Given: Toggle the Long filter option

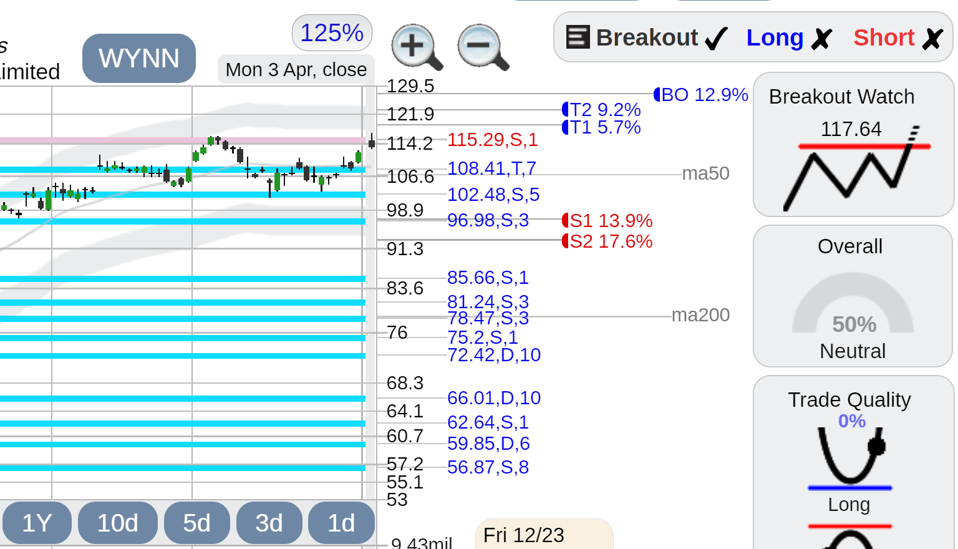Looking at the screenshot, I should (x=789, y=37).
